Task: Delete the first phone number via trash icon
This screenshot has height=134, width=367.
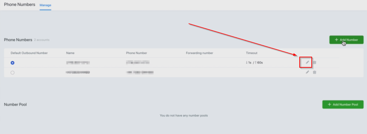Action: (x=315, y=62)
